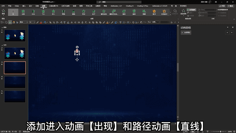Open the 插入 (Insert) ribbon tab

pos(24,6)
